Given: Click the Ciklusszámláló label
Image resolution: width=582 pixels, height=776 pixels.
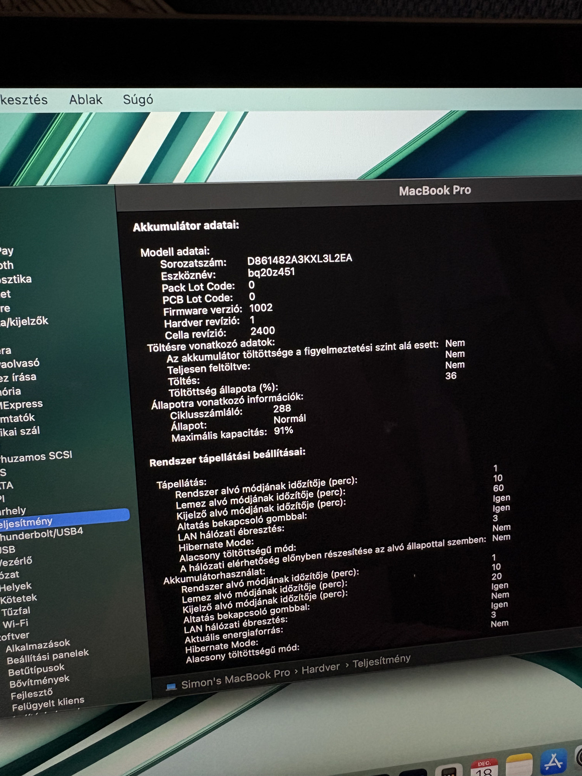Looking at the screenshot, I should point(206,413).
